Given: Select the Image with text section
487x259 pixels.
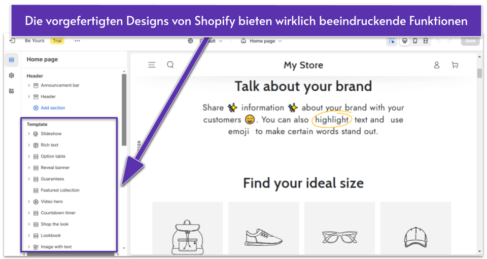Looking at the screenshot, I should click(x=56, y=247).
